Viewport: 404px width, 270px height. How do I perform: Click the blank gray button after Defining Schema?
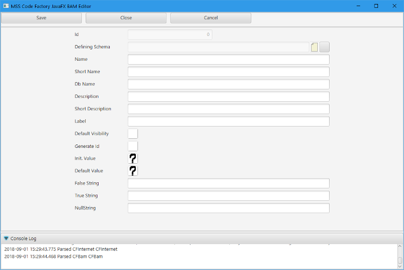click(x=325, y=47)
